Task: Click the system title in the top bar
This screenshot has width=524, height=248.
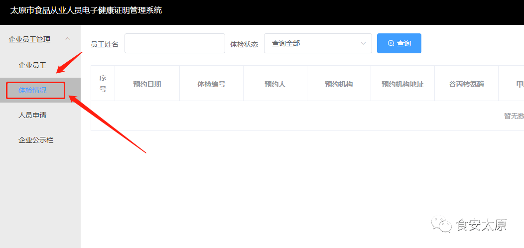Action: [x=86, y=10]
